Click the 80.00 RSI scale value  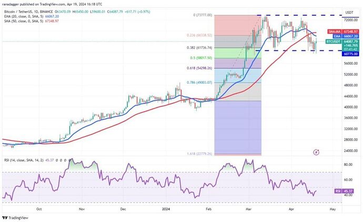pos(348,164)
